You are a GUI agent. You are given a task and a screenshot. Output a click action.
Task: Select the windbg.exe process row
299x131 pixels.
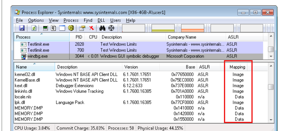139,56
